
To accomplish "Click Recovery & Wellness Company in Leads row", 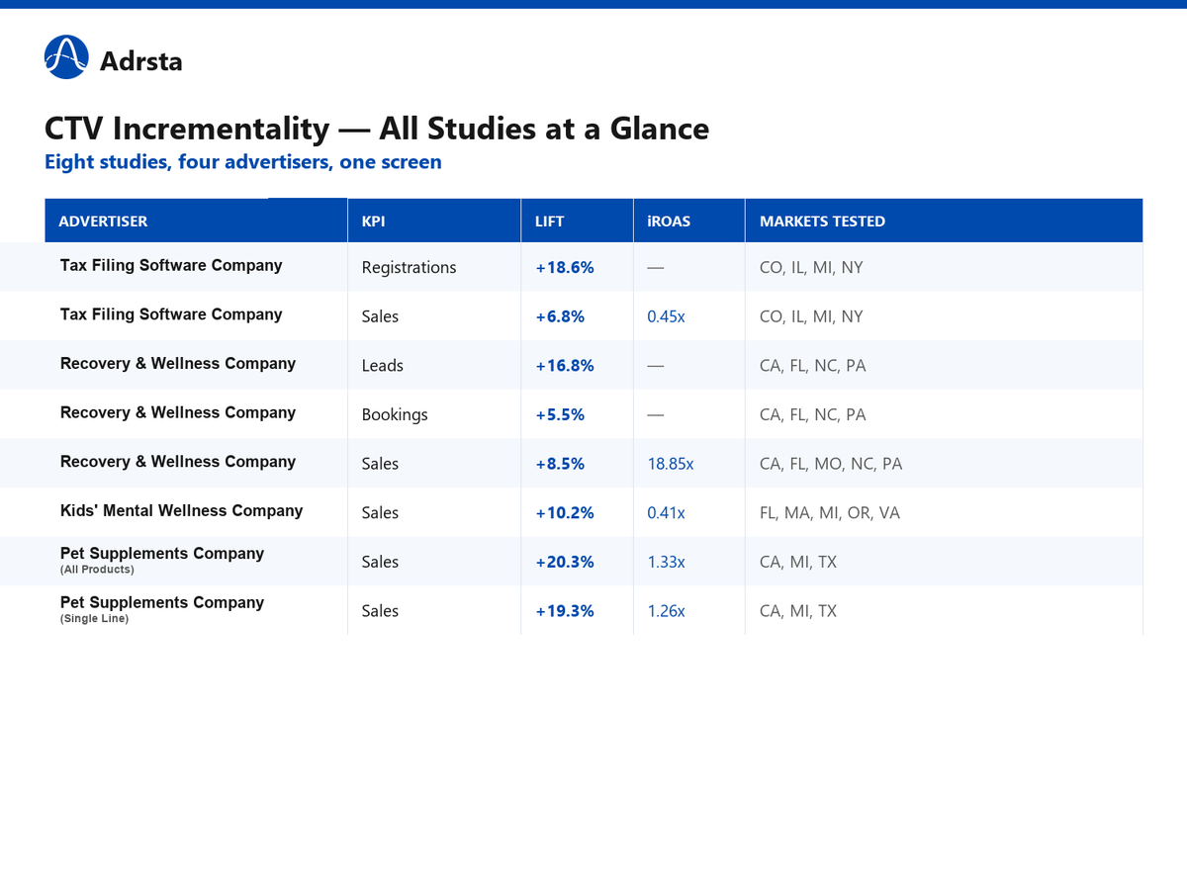I will click(x=178, y=363).
